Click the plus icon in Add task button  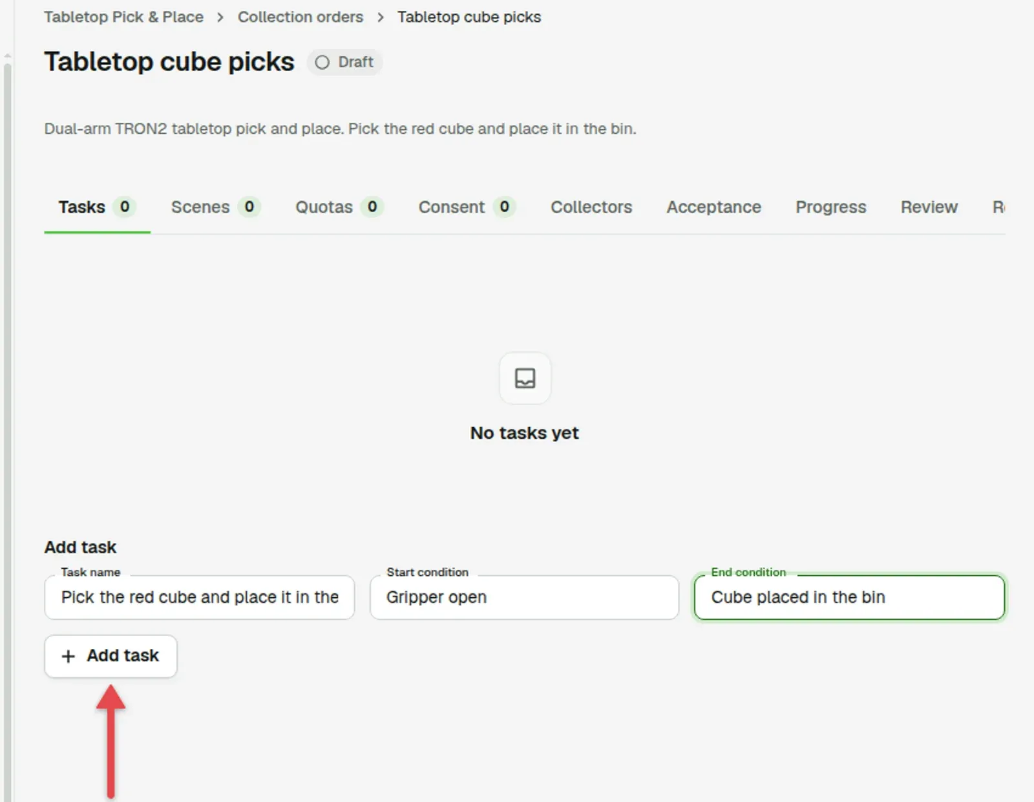[68, 657]
